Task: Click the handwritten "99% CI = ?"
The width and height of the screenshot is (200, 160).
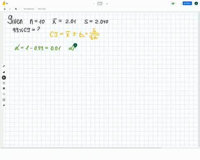Action: click(x=26, y=30)
